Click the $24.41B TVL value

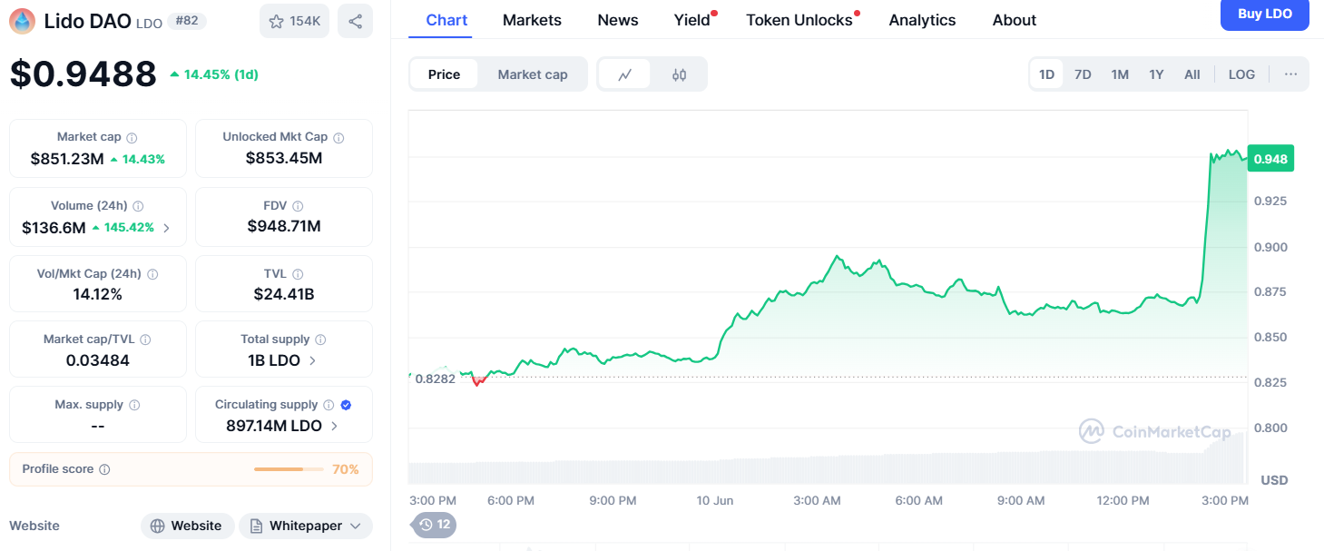(x=284, y=294)
